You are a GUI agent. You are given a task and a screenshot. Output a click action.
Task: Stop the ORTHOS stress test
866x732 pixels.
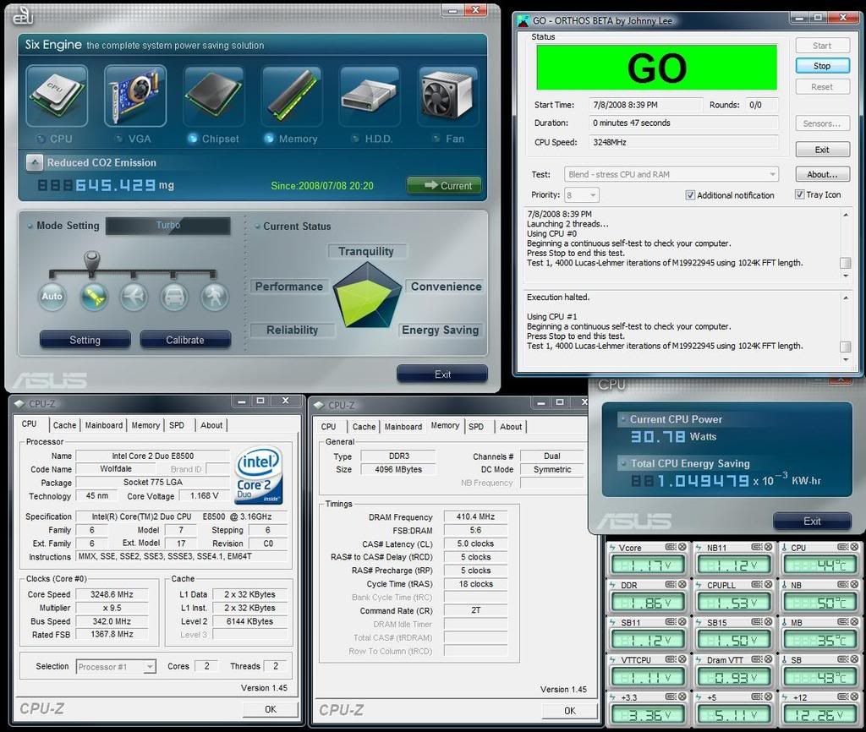822,66
